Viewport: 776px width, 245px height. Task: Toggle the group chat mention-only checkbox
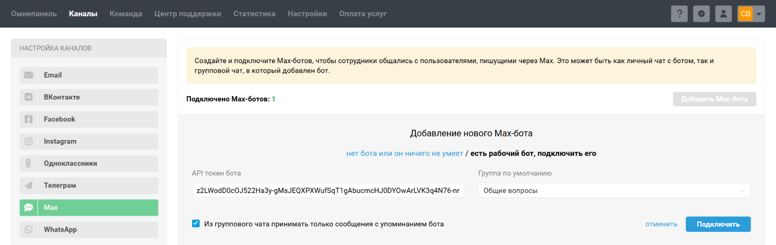tap(196, 224)
